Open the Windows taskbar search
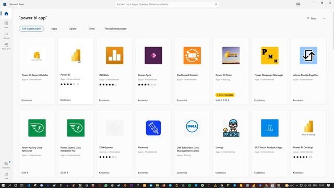334x188 pixels. (9, 185)
